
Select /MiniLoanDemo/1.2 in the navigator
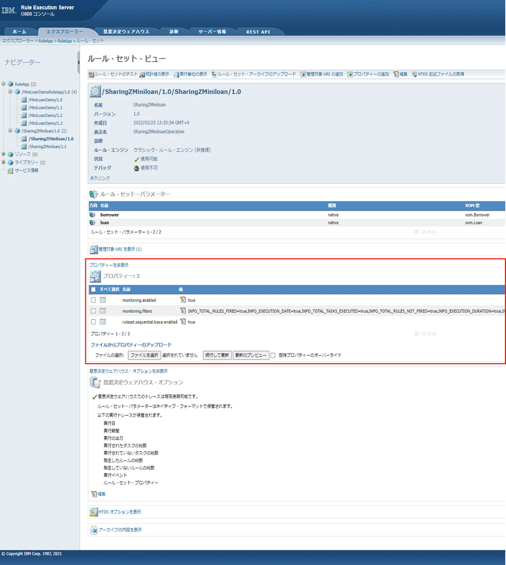click(x=45, y=115)
